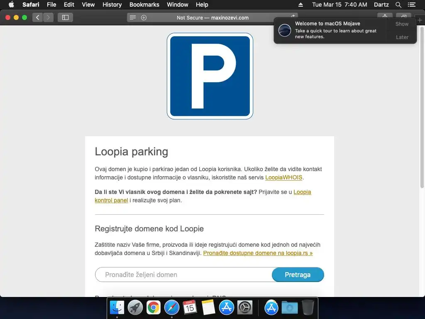Go back with Safari's back arrow
Viewport: 425px width, 319px height.
tap(38, 17)
